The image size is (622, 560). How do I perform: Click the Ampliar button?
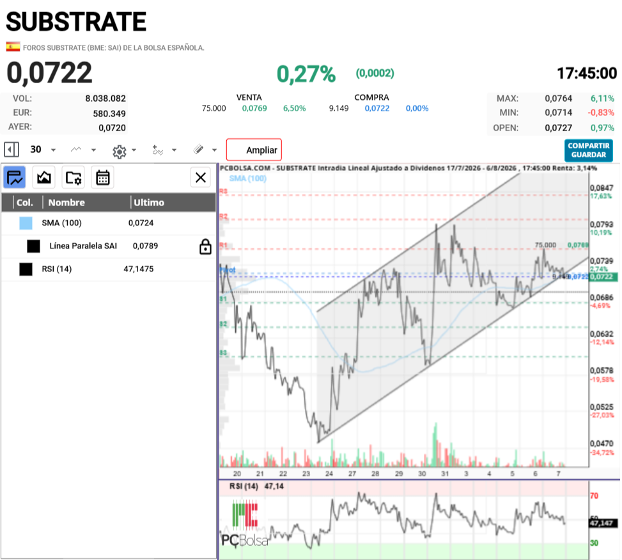coord(254,150)
